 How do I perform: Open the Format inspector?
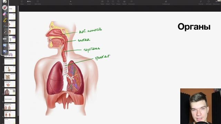pos(201,2)
